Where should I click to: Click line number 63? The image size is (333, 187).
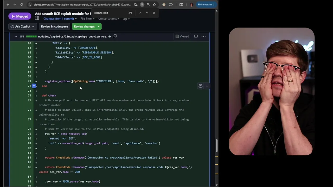(29, 43)
